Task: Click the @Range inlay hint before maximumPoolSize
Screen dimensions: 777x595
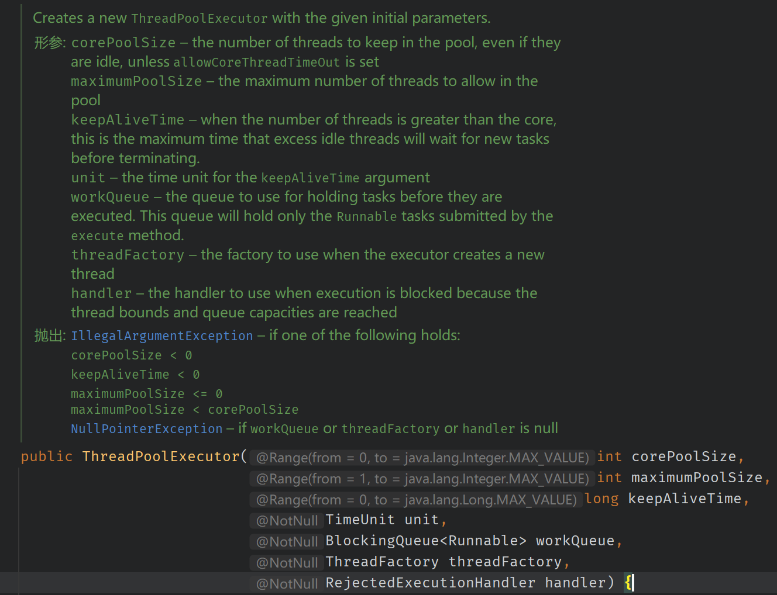Action: 422,479
